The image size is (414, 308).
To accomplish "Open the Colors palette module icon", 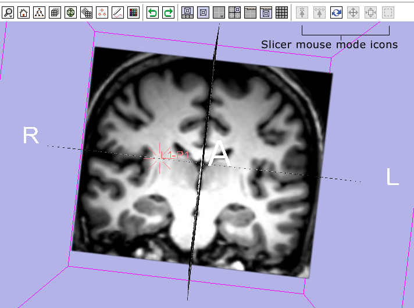I will pos(133,12).
